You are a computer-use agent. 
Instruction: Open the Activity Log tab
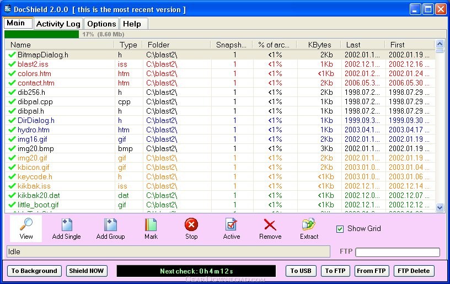[58, 24]
